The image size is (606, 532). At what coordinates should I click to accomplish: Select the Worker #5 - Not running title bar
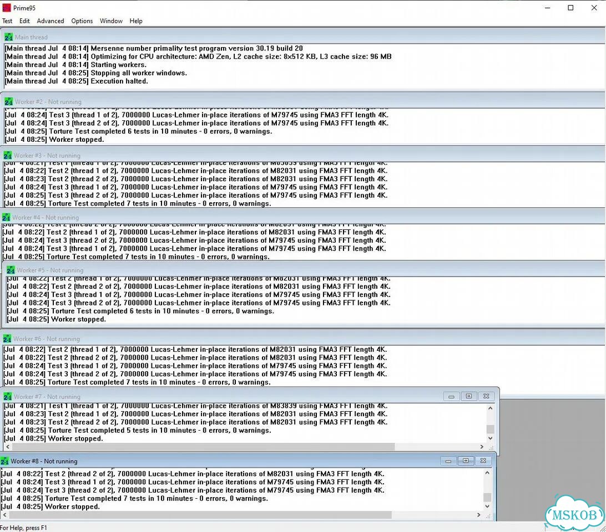(x=305, y=270)
